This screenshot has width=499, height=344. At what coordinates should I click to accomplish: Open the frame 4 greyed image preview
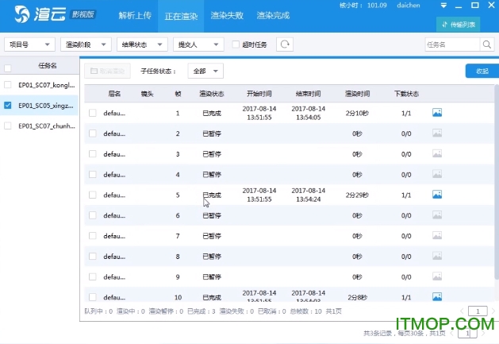437,174
